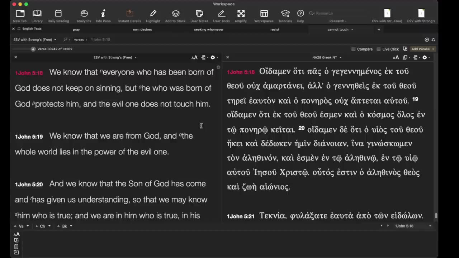Image resolution: width=459 pixels, height=258 pixels.
Task: Open ESV pane gear settings dropdown
Action: 214,57
